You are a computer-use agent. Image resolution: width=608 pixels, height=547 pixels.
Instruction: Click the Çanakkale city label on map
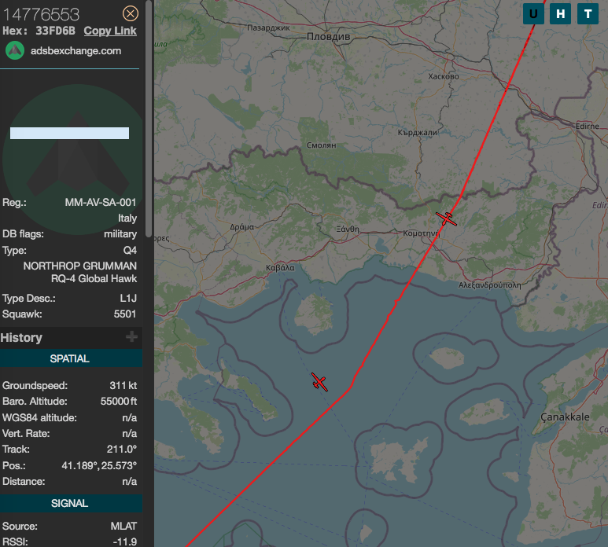(x=565, y=417)
